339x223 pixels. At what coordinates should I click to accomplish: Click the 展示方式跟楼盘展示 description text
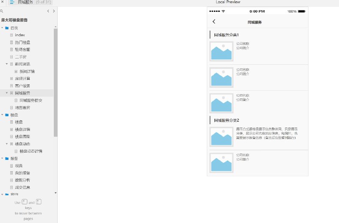click(267, 133)
